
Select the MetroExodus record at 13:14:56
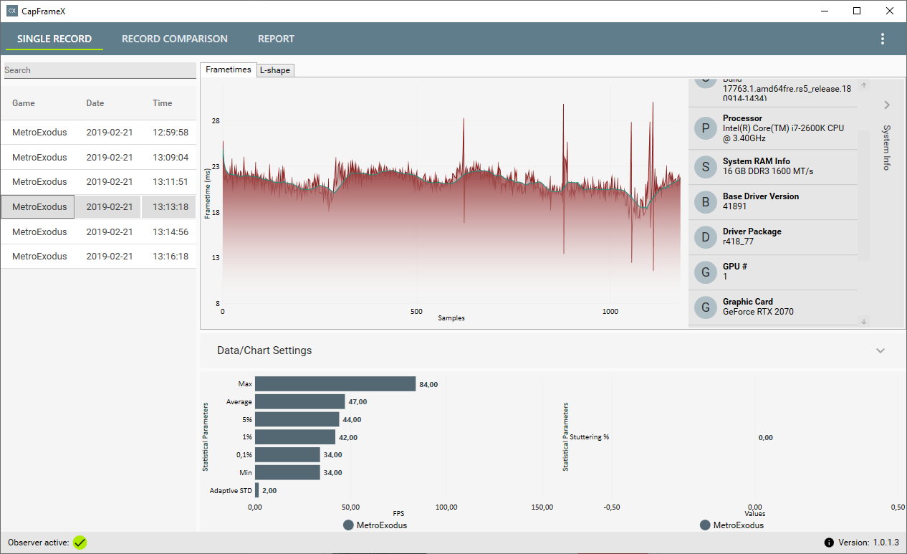(x=98, y=232)
